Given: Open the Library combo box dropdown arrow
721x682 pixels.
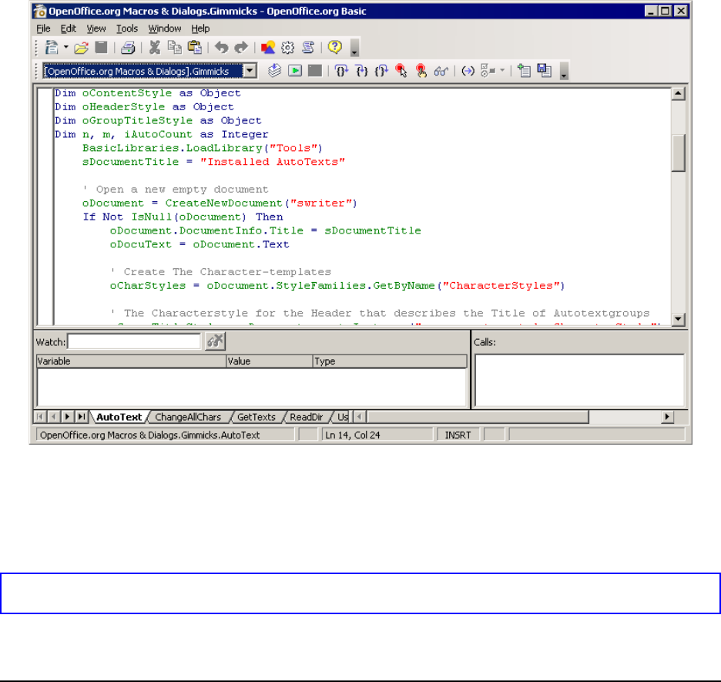Looking at the screenshot, I should click(250, 71).
